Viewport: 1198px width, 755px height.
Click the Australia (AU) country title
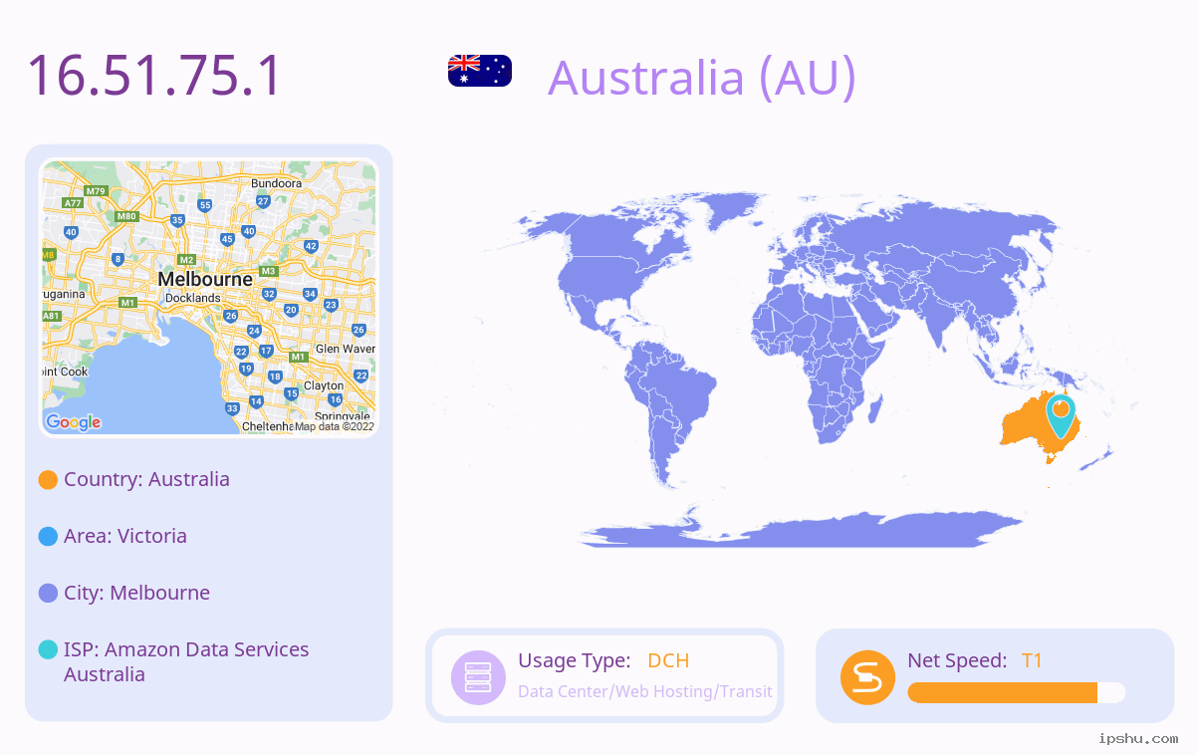pos(702,77)
